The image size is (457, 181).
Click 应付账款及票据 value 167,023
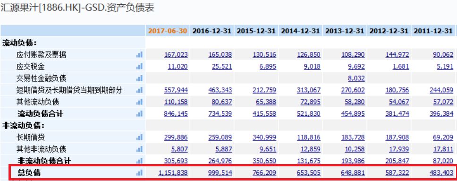pyautogui.click(x=176, y=55)
